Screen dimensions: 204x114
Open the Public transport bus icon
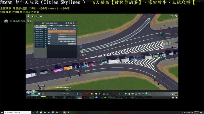[99, 94]
